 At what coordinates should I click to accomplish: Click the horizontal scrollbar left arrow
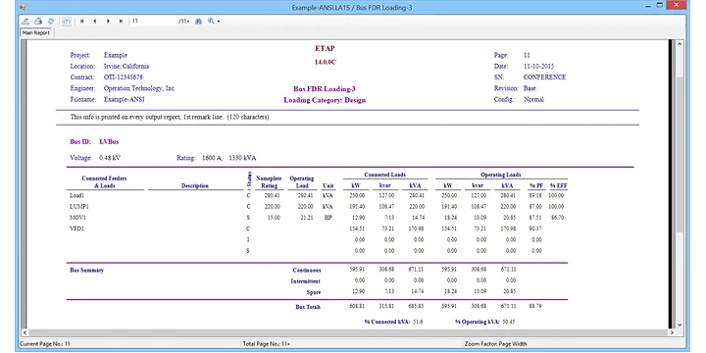click(x=24, y=332)
